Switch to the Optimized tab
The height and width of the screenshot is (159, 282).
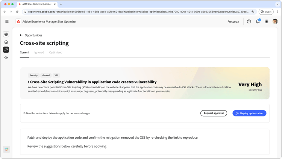pyautogui.click(x=56, y=52)
